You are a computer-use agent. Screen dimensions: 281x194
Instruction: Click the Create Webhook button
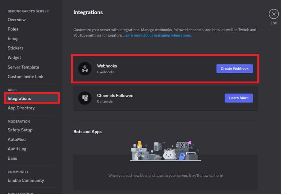click(x=235, y=69)
